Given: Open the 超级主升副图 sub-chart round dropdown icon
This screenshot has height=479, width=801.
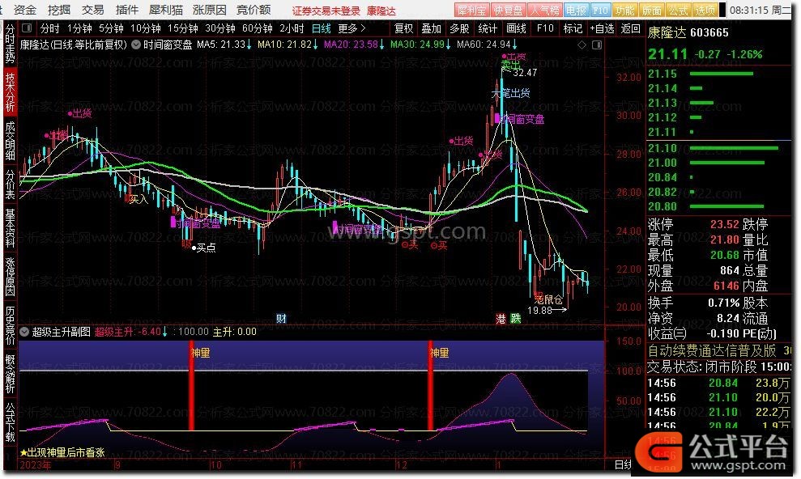Looking at the screenshot, I should [24, 332].
